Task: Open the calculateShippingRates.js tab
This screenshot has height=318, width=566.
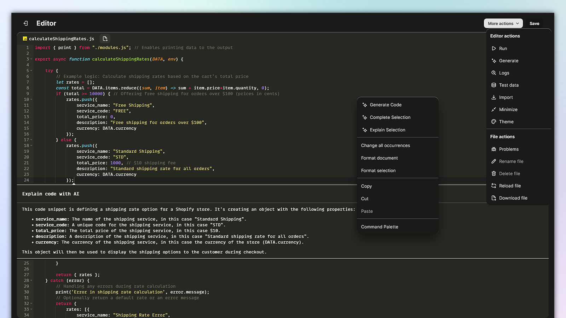Action: click(x=58, y=39)
